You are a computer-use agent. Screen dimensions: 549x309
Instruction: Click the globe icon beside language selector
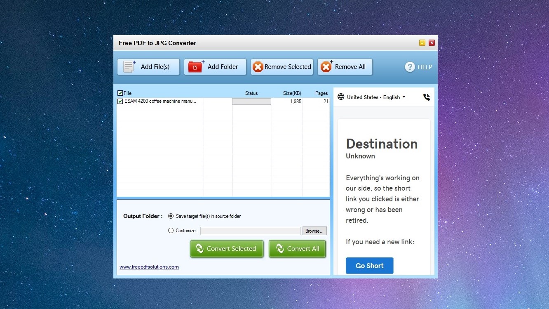click(x=341, y=97)
